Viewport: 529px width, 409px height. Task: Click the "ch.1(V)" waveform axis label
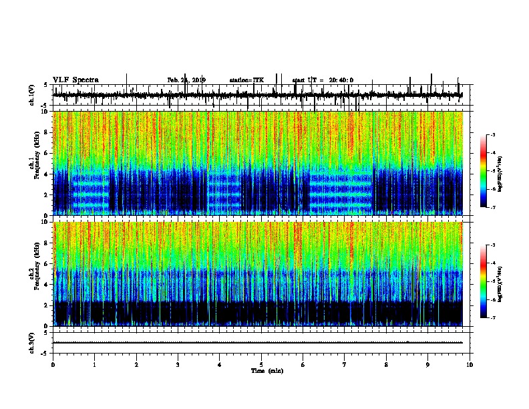[x=32, y=95]
